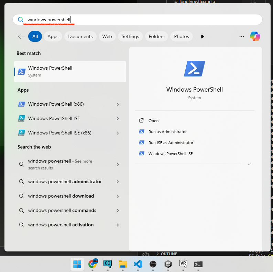Viewport: 273px width, 272px height.
Task: Expand Windows PowerShell (x86) options chevron
Action: click(118, 104)
